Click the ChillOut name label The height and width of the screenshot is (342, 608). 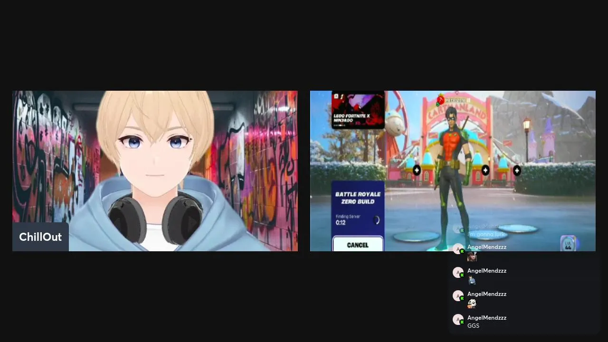(40, 237)
